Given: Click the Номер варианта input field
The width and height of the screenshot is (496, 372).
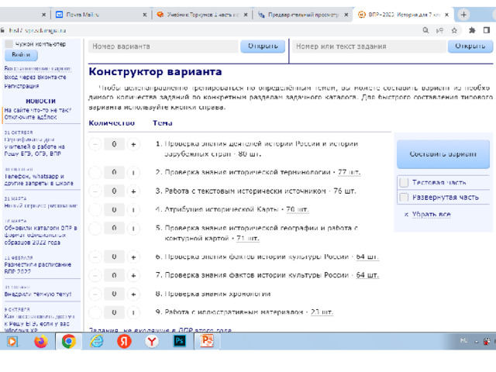Looking at the screenshot, I should point(164,46).
